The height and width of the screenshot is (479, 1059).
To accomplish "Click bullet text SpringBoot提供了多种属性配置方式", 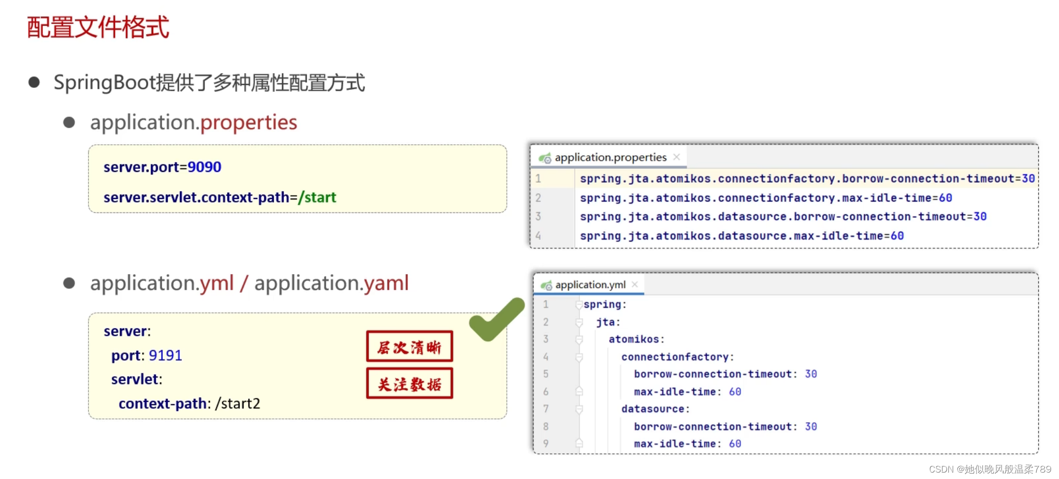I will pyautogui.click(x=209, y=82).
